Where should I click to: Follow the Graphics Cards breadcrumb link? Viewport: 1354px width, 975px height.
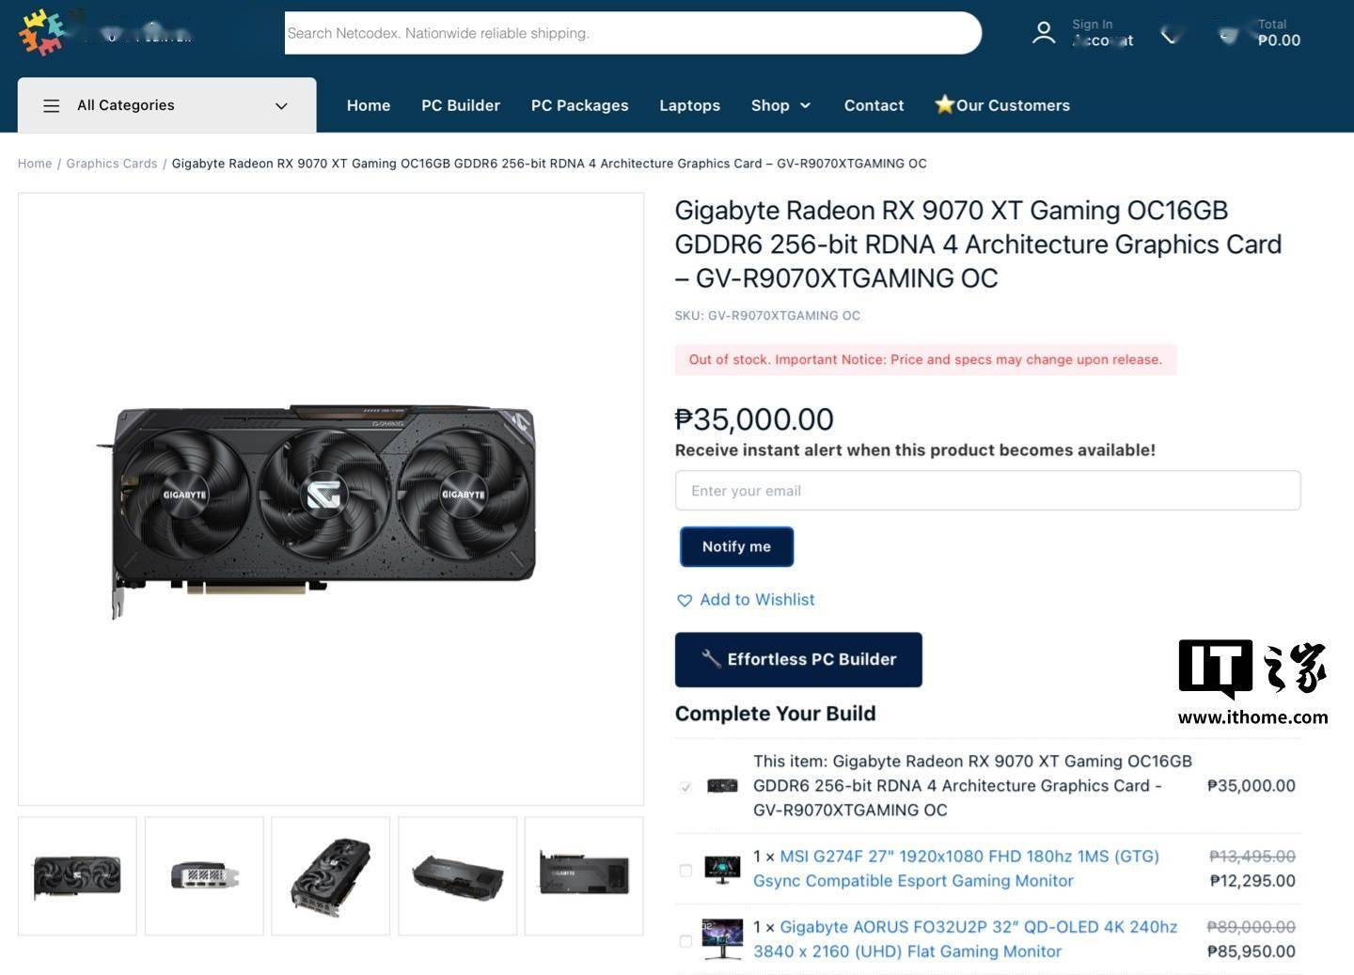pyautogui.click(x=112, y=164)
